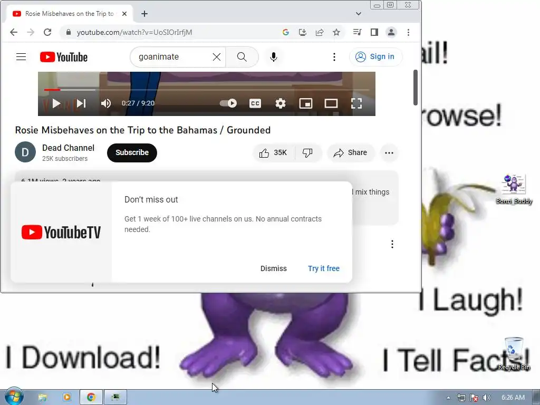Show hidden tray icons arrow
The height and width of the screenshot is (405, 540).
[x=448, y=398]
